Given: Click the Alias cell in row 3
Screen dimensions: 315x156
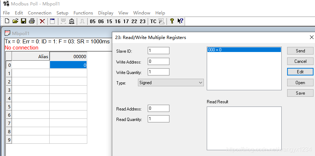Looking at the screenshot, I should pyautogui.click(x=30, y=90).
